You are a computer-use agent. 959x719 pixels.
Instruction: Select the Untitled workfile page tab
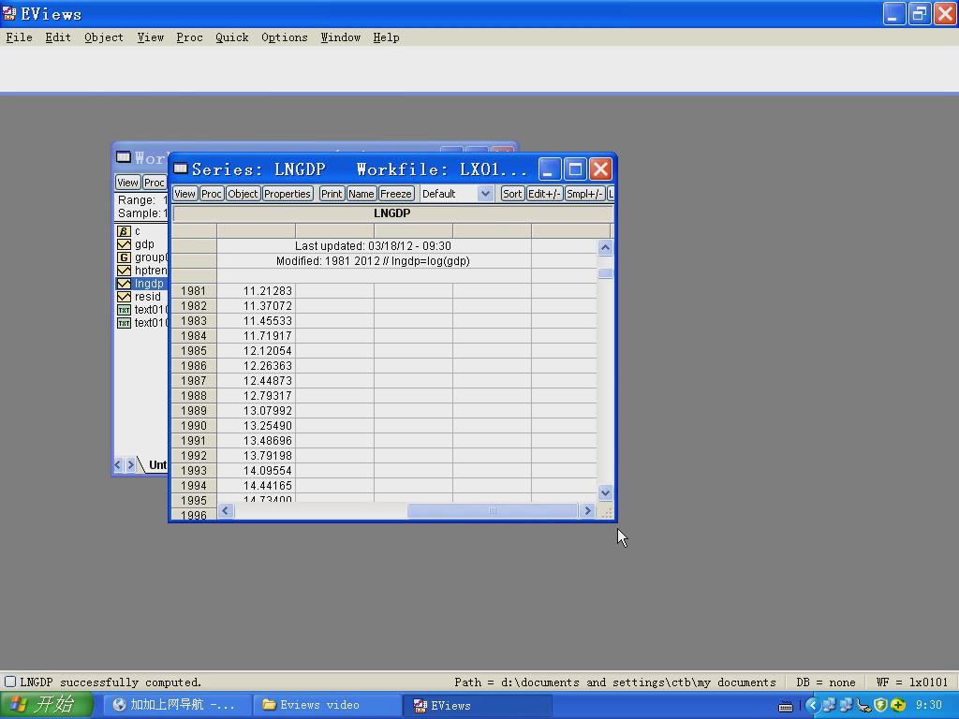click(157, 464)
